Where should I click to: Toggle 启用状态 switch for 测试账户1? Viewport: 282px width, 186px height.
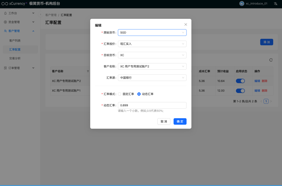[x=240, y=91]
